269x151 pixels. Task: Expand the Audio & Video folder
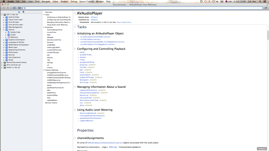click(x=4, y=17)
